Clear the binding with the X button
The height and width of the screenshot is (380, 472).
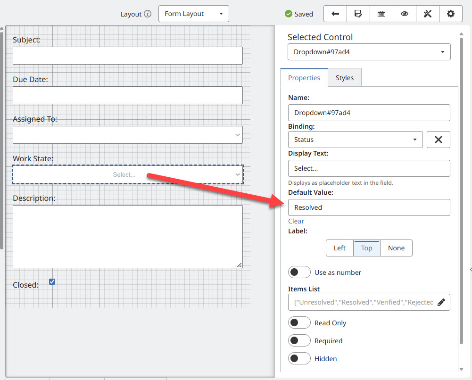[438, 140]
